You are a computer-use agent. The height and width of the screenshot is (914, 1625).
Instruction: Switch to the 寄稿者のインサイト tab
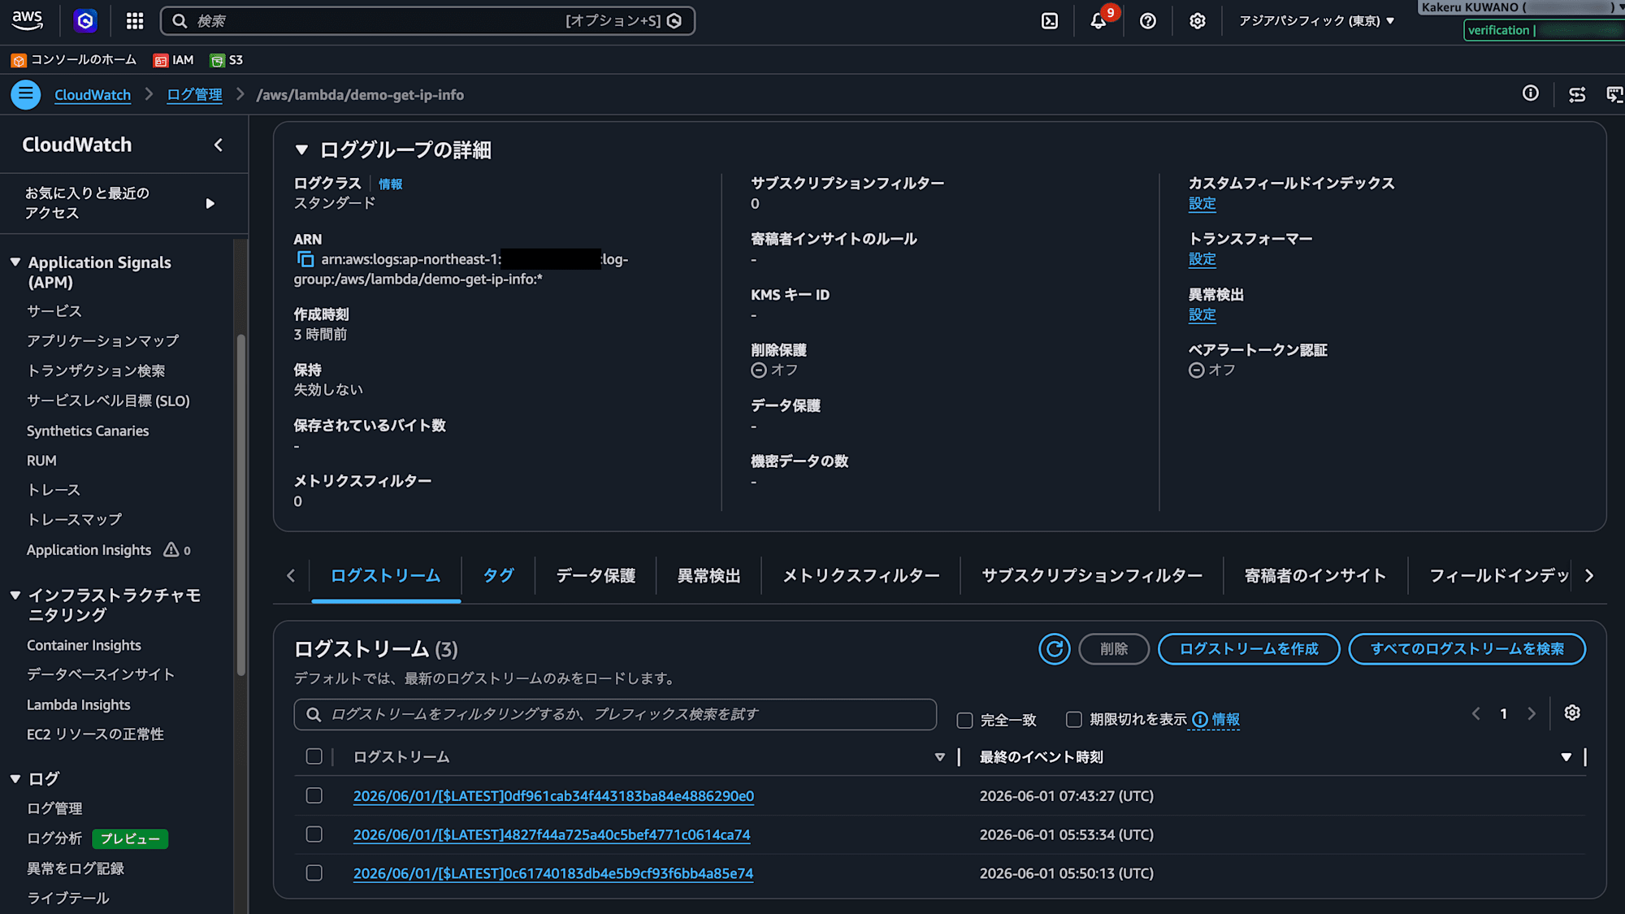1315,575
